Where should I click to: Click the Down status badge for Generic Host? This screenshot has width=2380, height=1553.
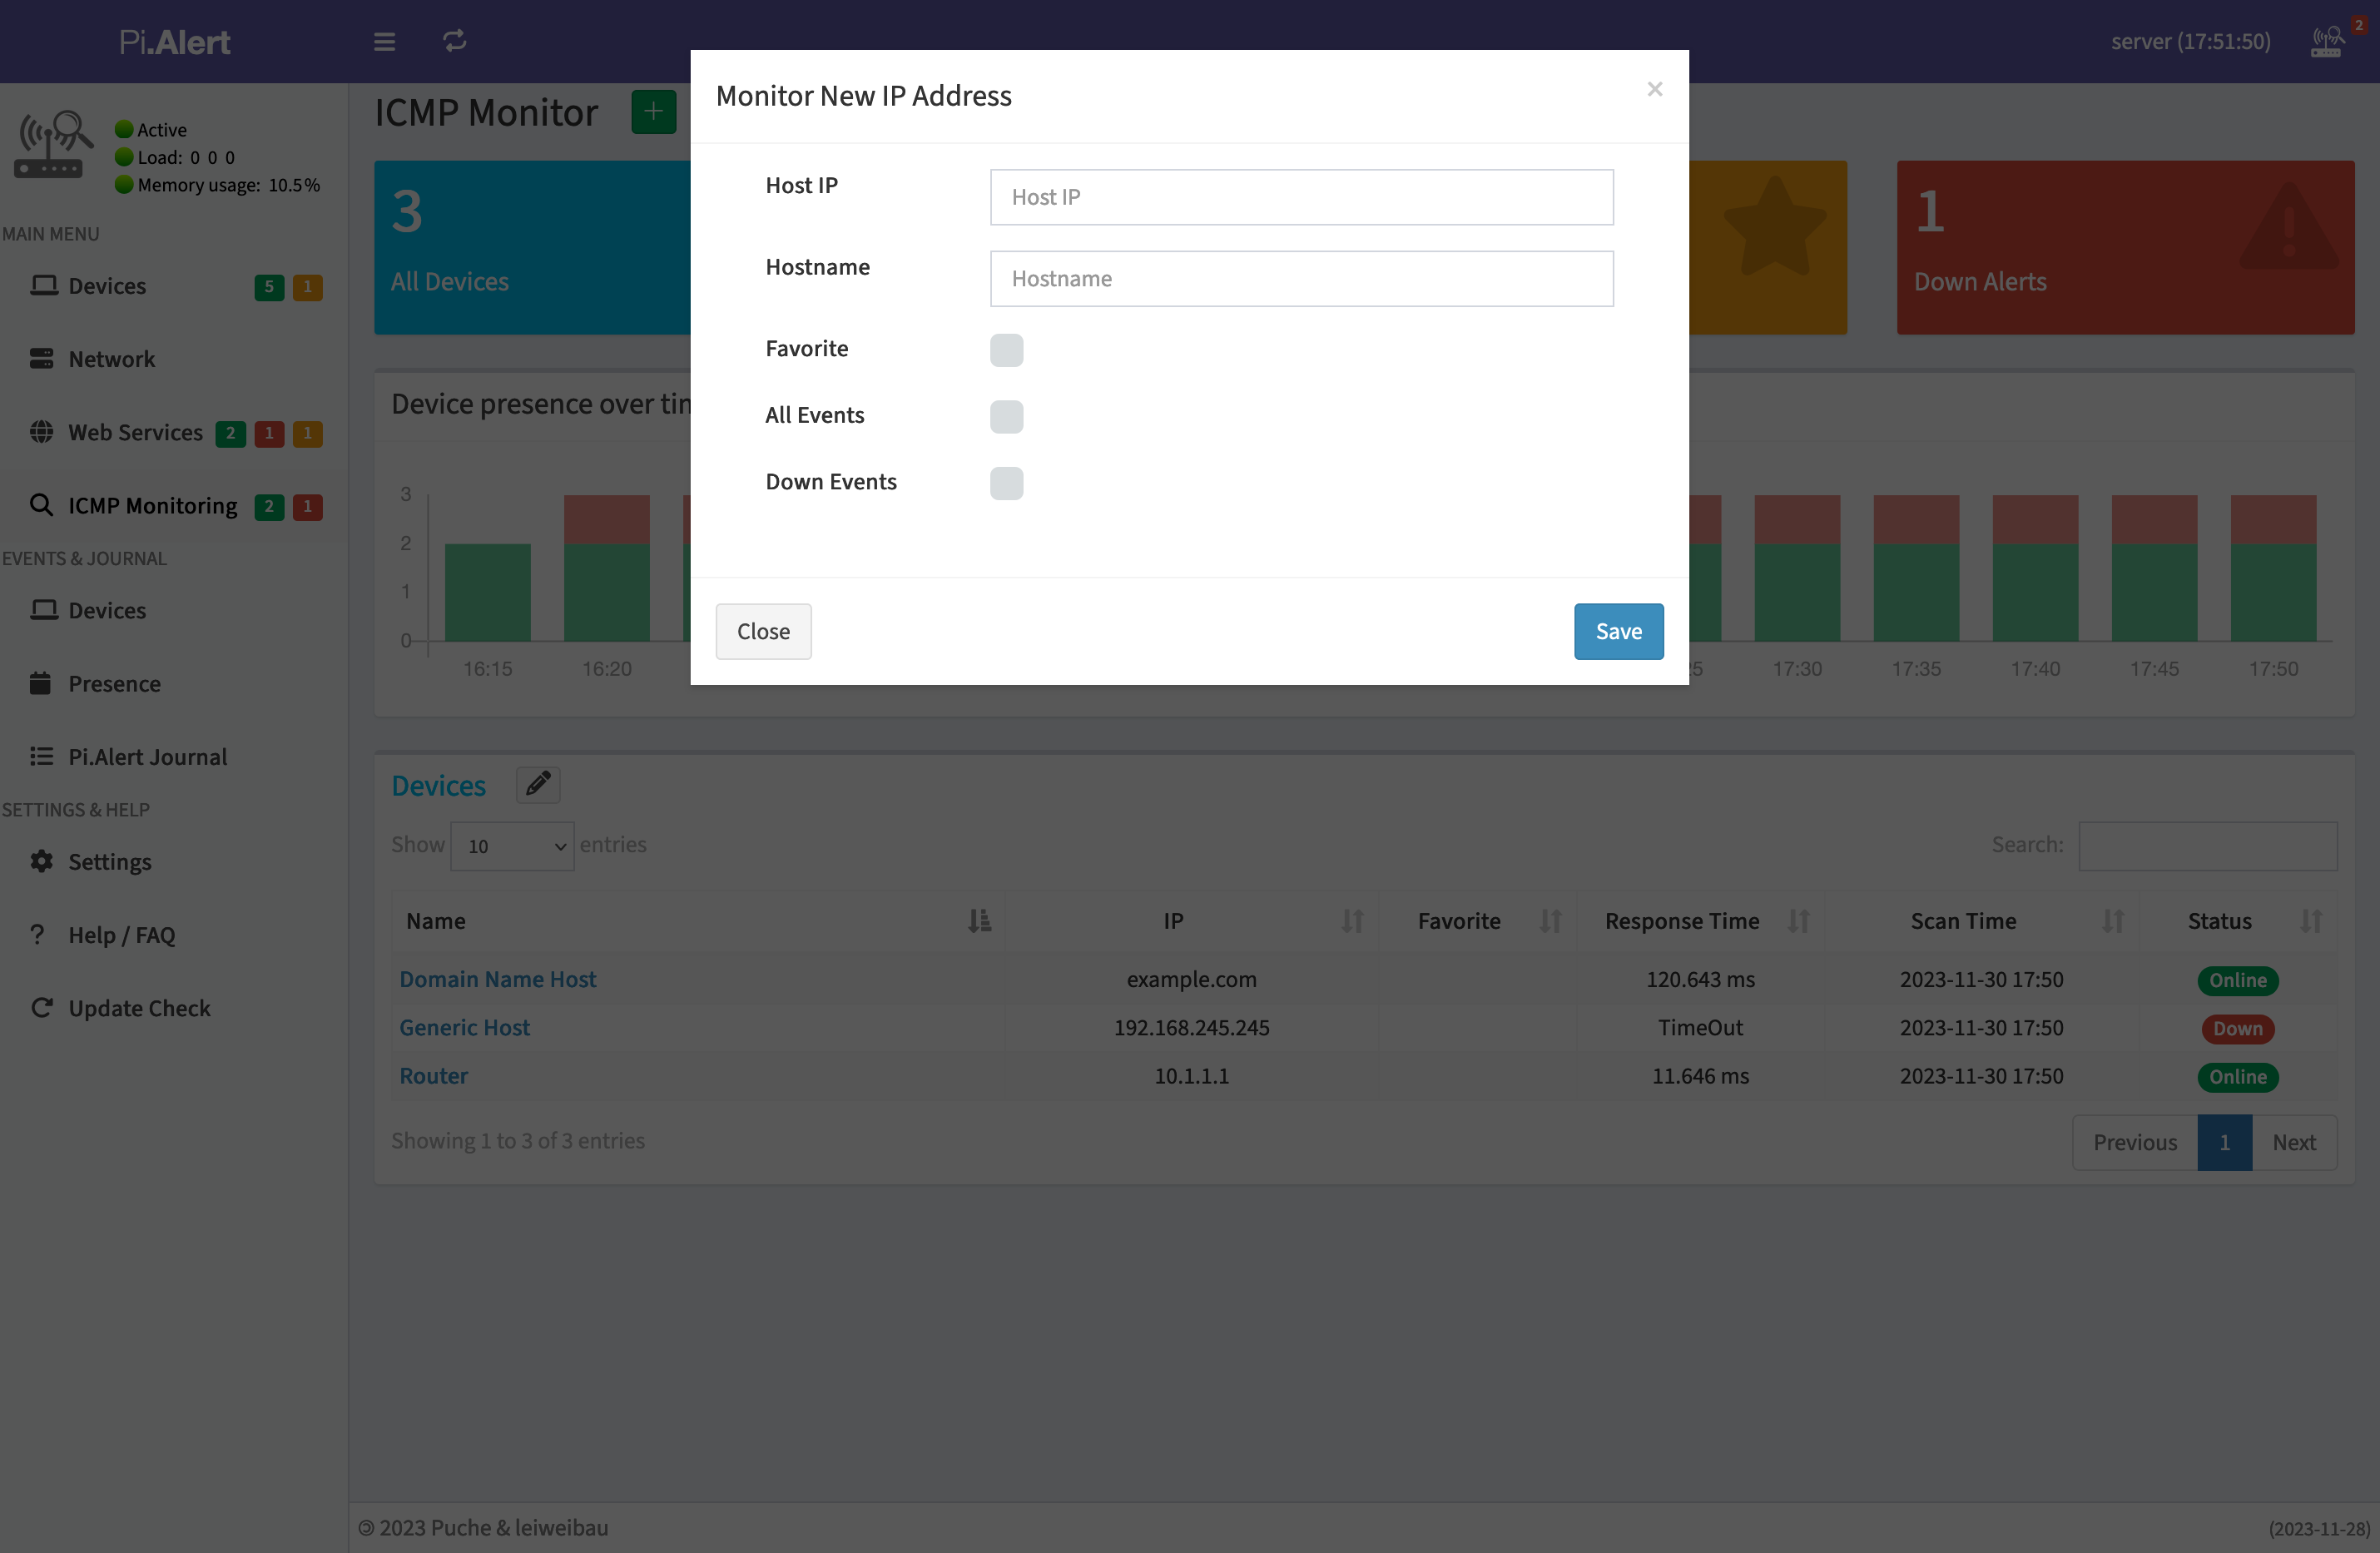2237,1029
